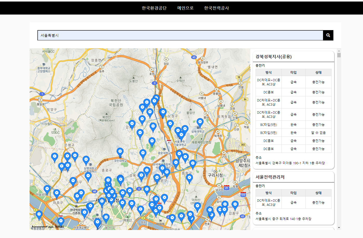363x238 pixels.
Task: Click the charger marker right of 중랑구 label
Action: [193, 164]
